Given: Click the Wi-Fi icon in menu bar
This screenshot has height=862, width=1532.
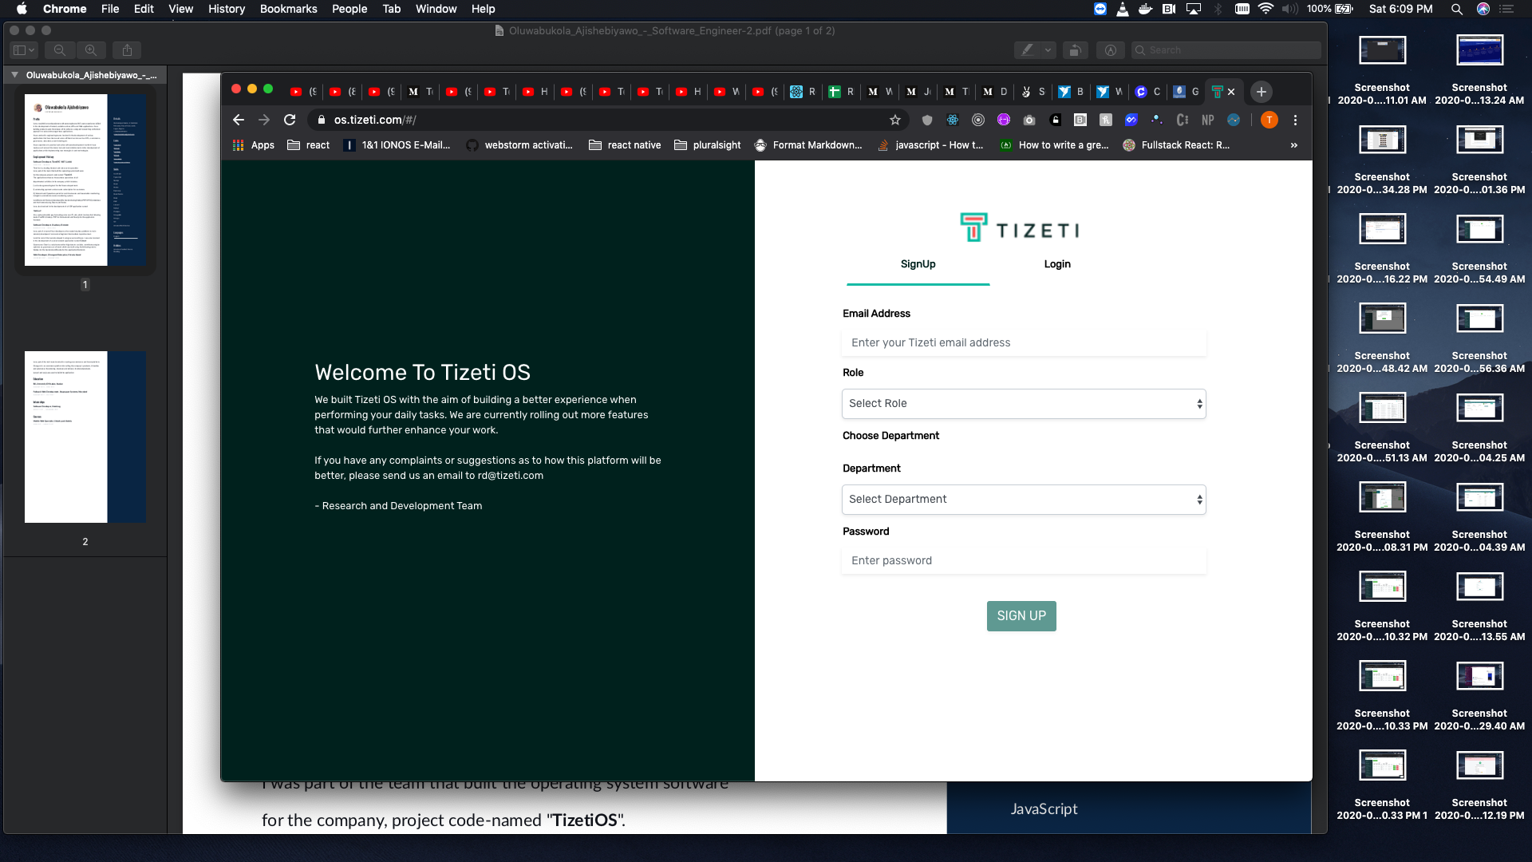Looking at the screenshot, I should [1265, 9].
